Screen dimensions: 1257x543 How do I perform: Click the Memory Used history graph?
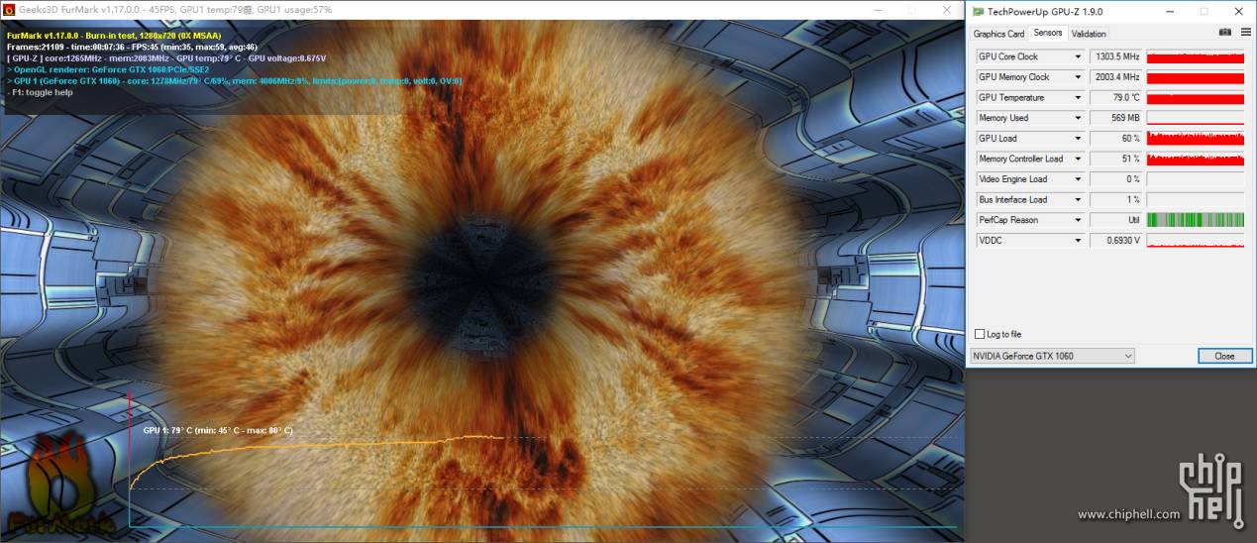[x=1195, y=118]
